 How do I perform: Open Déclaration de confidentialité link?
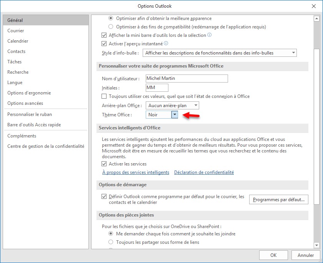(204, 172)
